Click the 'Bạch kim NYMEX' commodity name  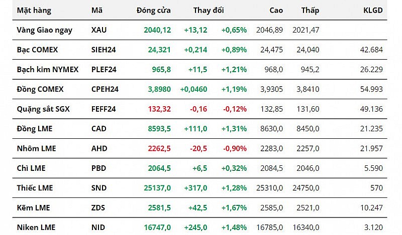coord(47,70)
